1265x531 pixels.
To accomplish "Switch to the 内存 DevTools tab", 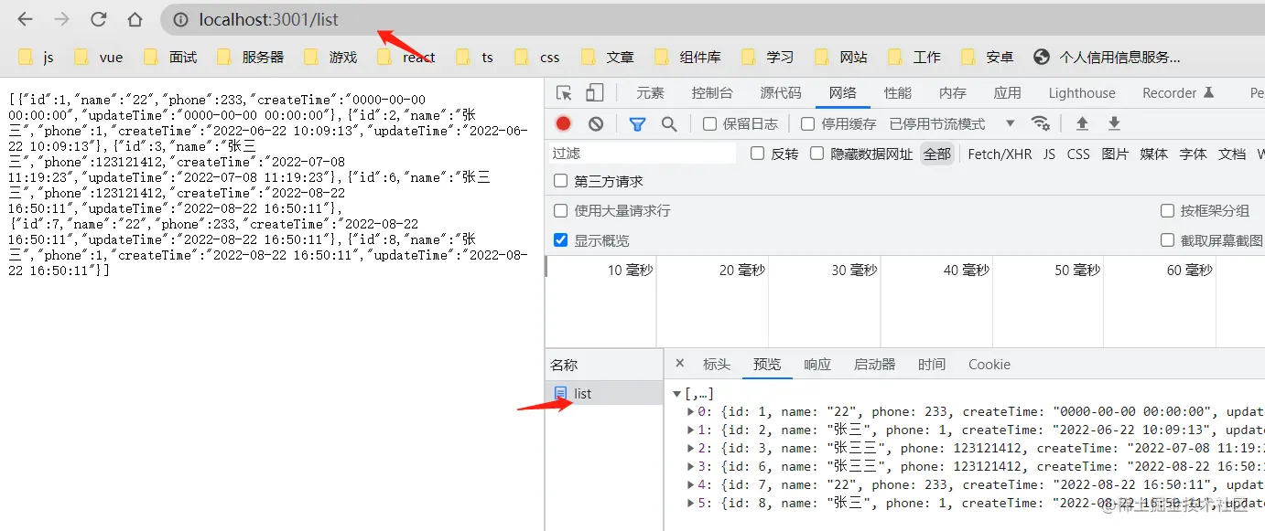I will (x=953, y=92).
